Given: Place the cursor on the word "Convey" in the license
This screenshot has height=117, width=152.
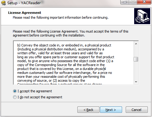Looking at the screenshot, I should [x=27, y=45].
